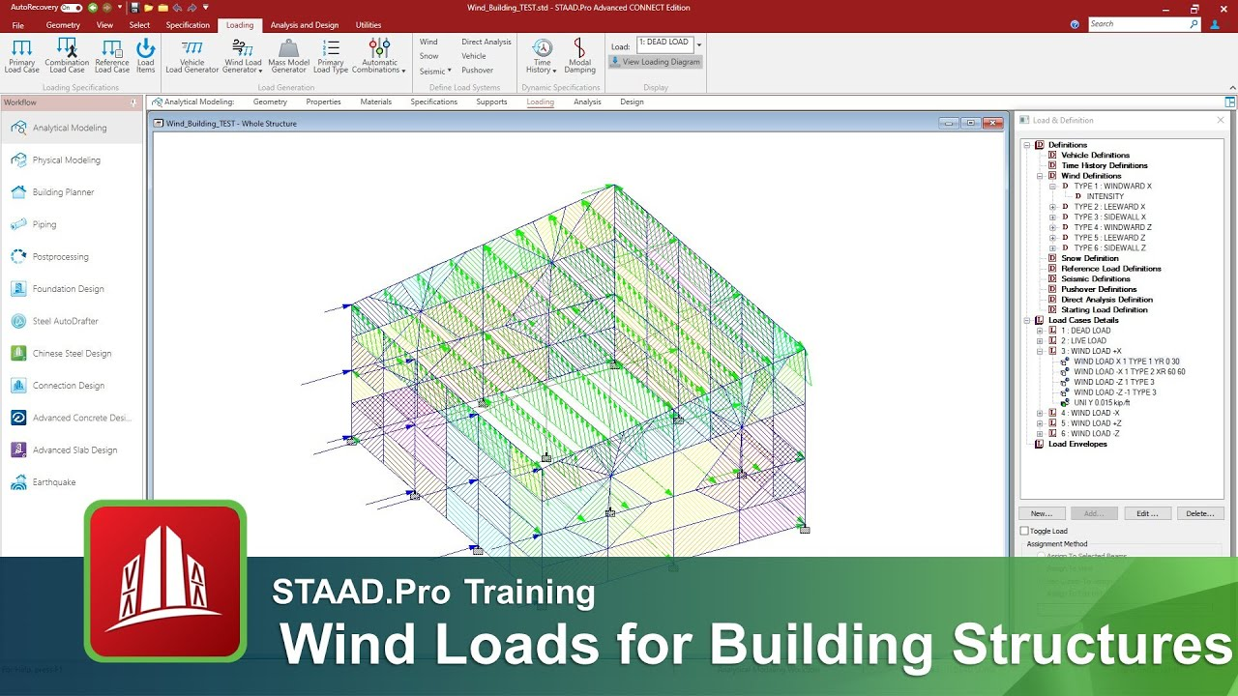Select the Connection Design workflow

click(x=72, y=386)
